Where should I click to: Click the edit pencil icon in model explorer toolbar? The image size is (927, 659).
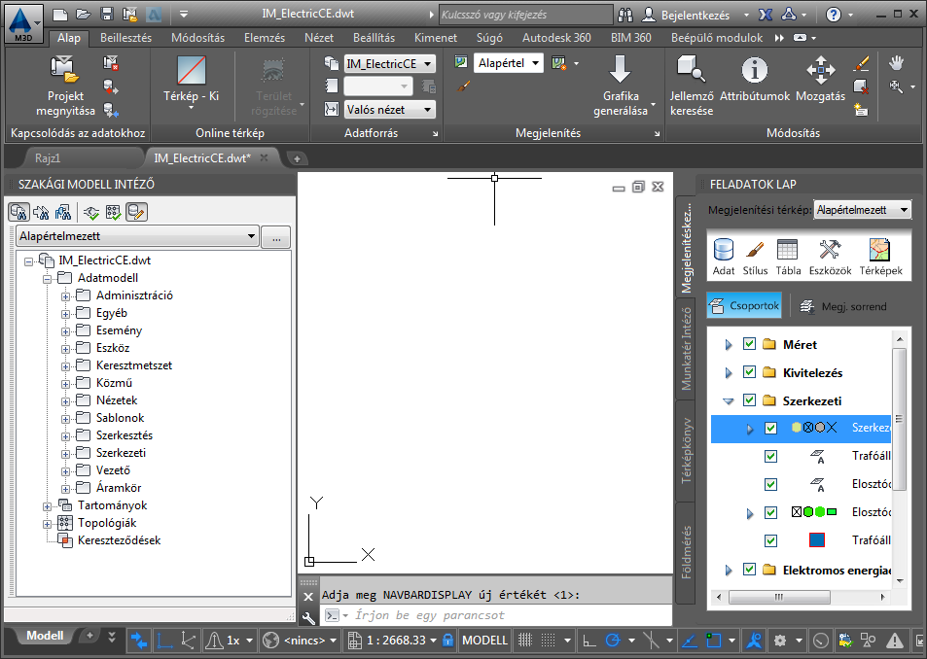point(136,212)
